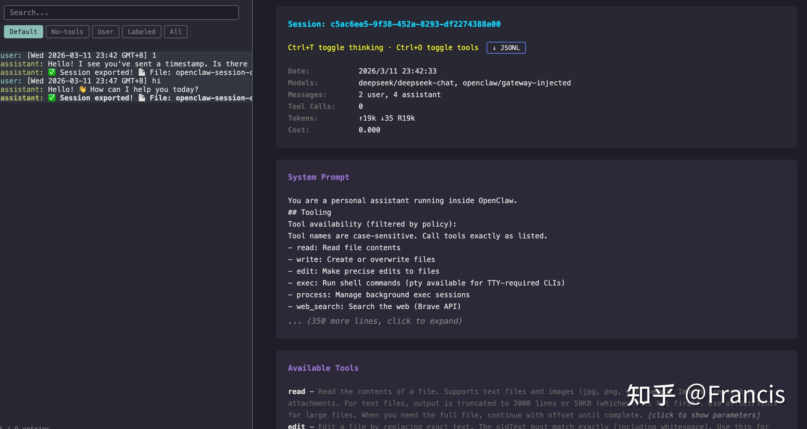Image resolution: width=807 pixels, height=429 pixels.
Task: Download the session as JSONL
Action: pos(506,48)
